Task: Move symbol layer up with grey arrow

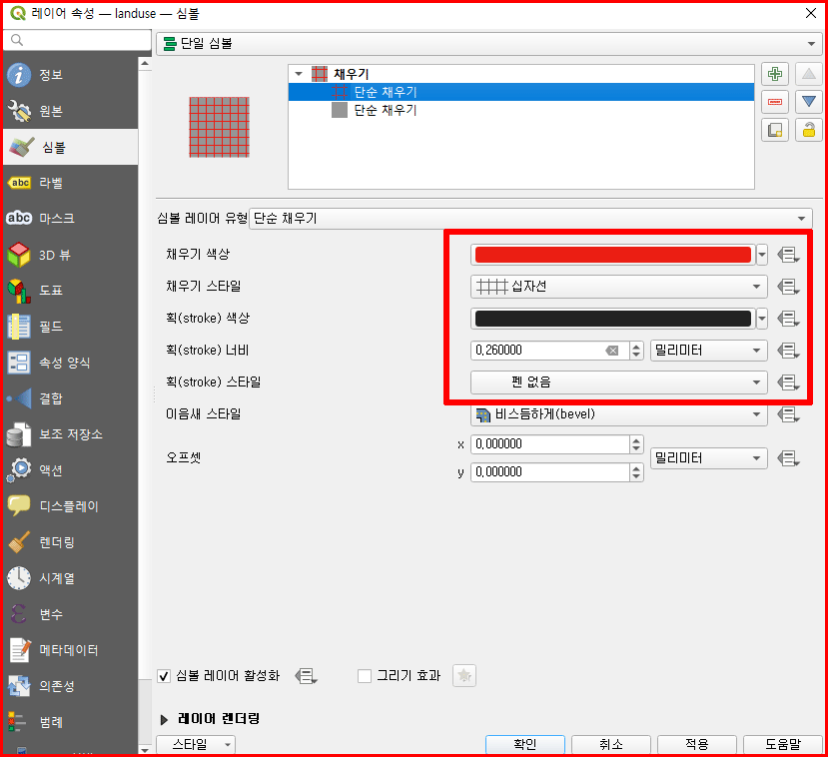Action: click(x=808, y=74)
